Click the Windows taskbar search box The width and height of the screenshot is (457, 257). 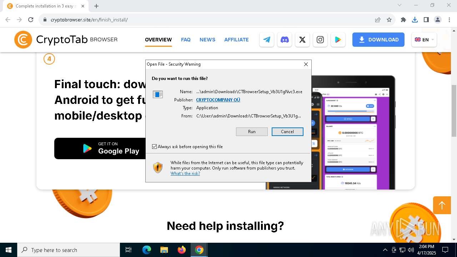click(69, 250)
